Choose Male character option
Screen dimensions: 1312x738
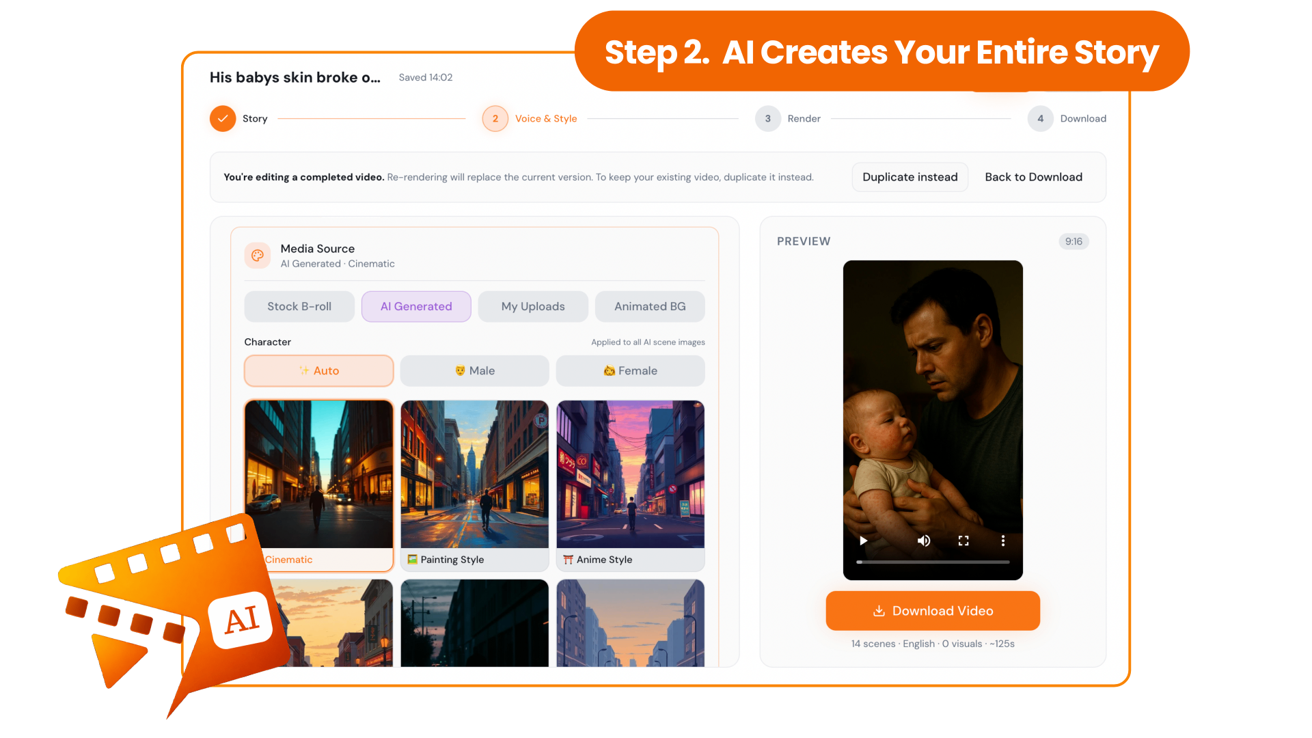coord(475,370)
